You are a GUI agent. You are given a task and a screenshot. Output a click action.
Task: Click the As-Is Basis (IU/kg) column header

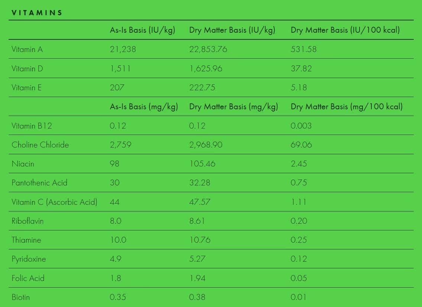point(142,30)
